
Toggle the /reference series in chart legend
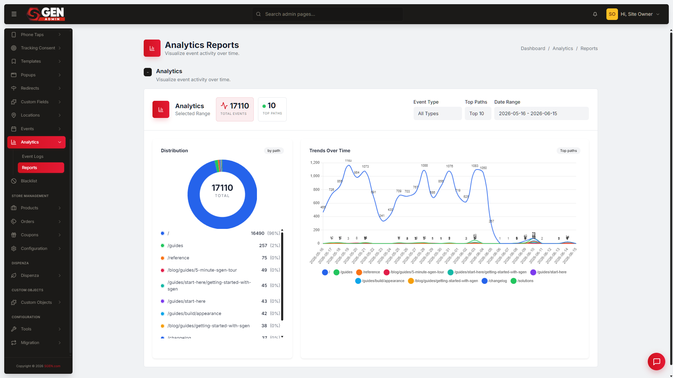368,272
